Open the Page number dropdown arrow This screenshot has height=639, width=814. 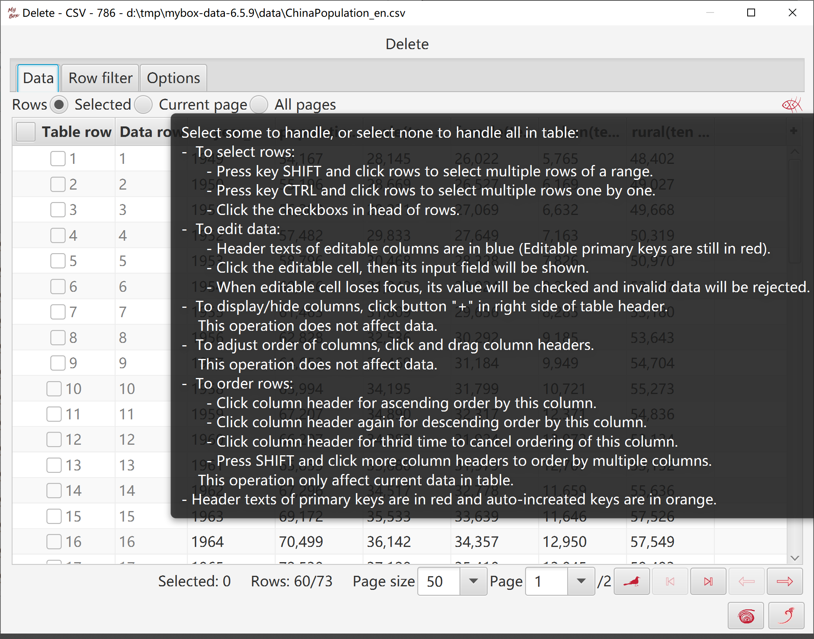(x=581, y=581)
